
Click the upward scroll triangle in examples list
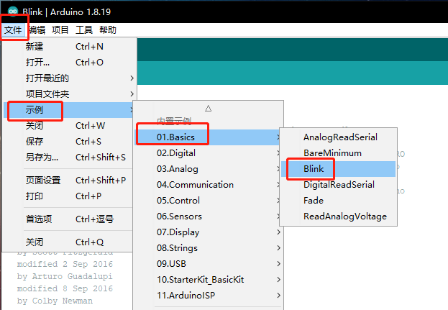pos(209,109)
